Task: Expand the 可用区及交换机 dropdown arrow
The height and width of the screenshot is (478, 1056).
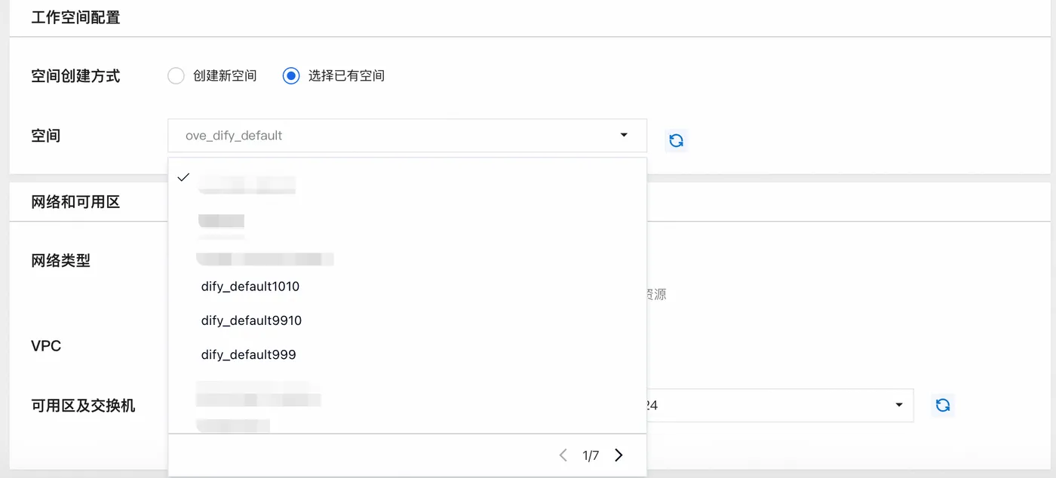Action: 898,406
